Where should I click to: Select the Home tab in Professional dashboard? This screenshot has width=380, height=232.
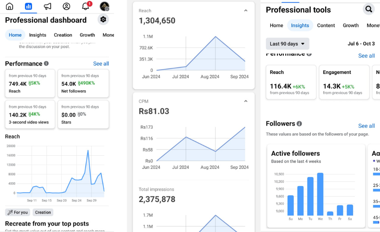pos(15,35)
